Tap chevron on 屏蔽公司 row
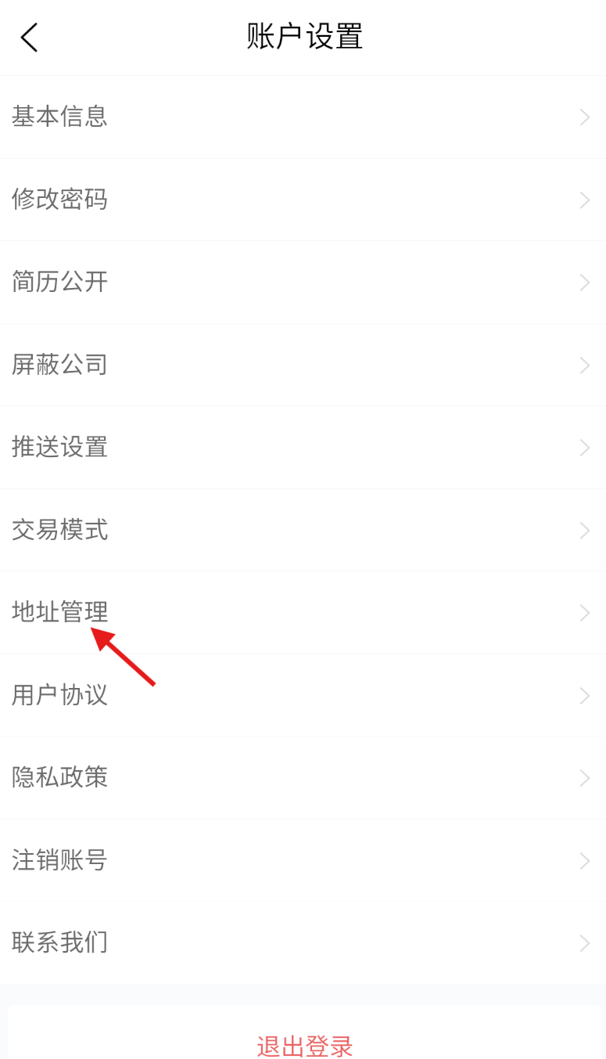Screen dimensions: 606x1059 [x=584, y=365]
